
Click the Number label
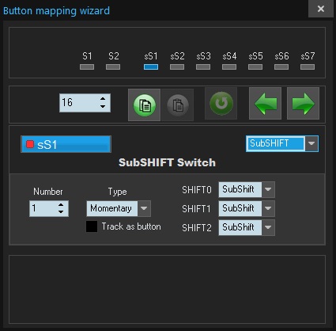[48, 192]
